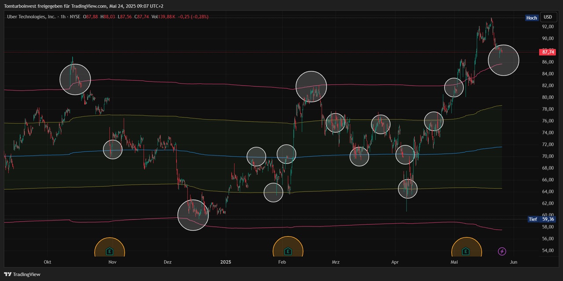Click the 90,00 price scale label

[x=548, y=38]
